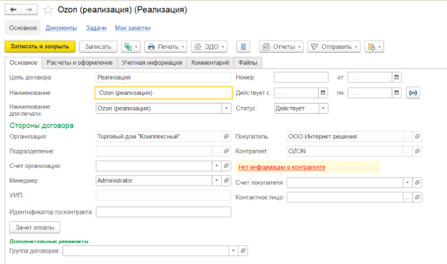Expand 'Наименование для печати' dropdown
447x264 pixels.
[x=226, y=109]
